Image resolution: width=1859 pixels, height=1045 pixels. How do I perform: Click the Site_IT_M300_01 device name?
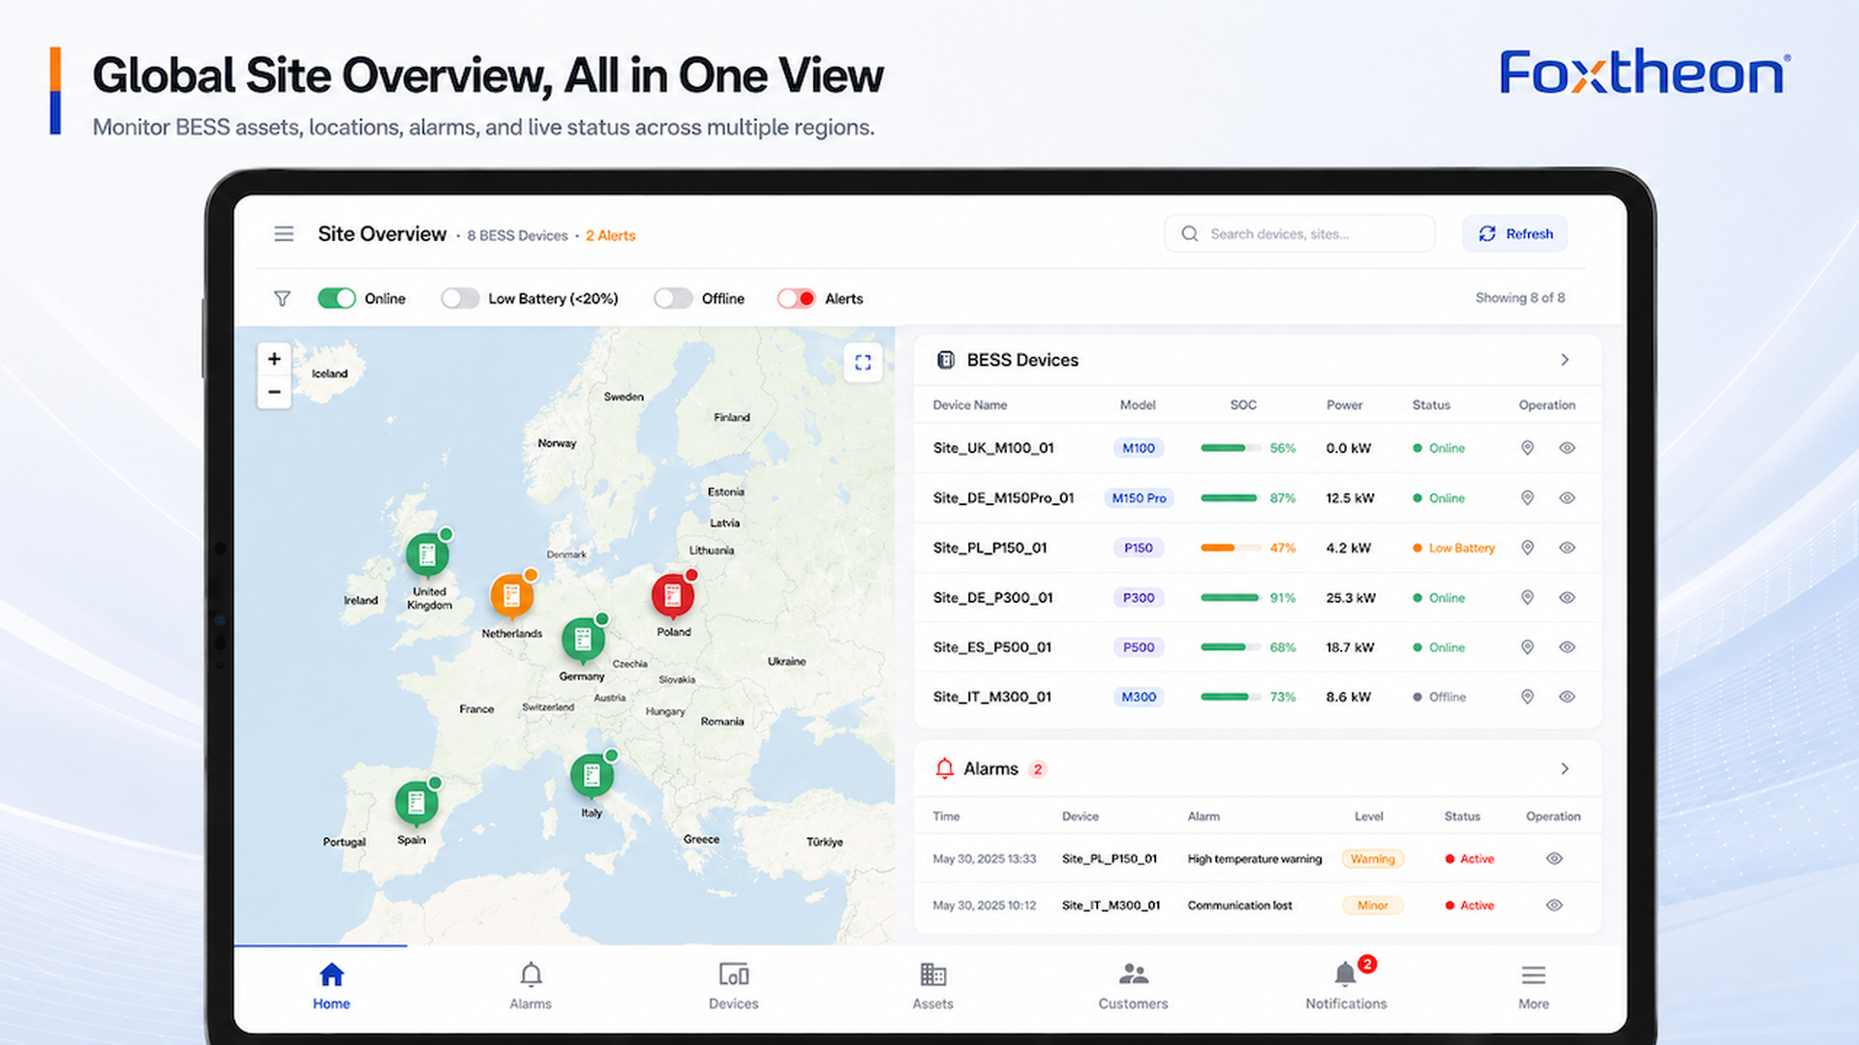[x=991, y=697]
